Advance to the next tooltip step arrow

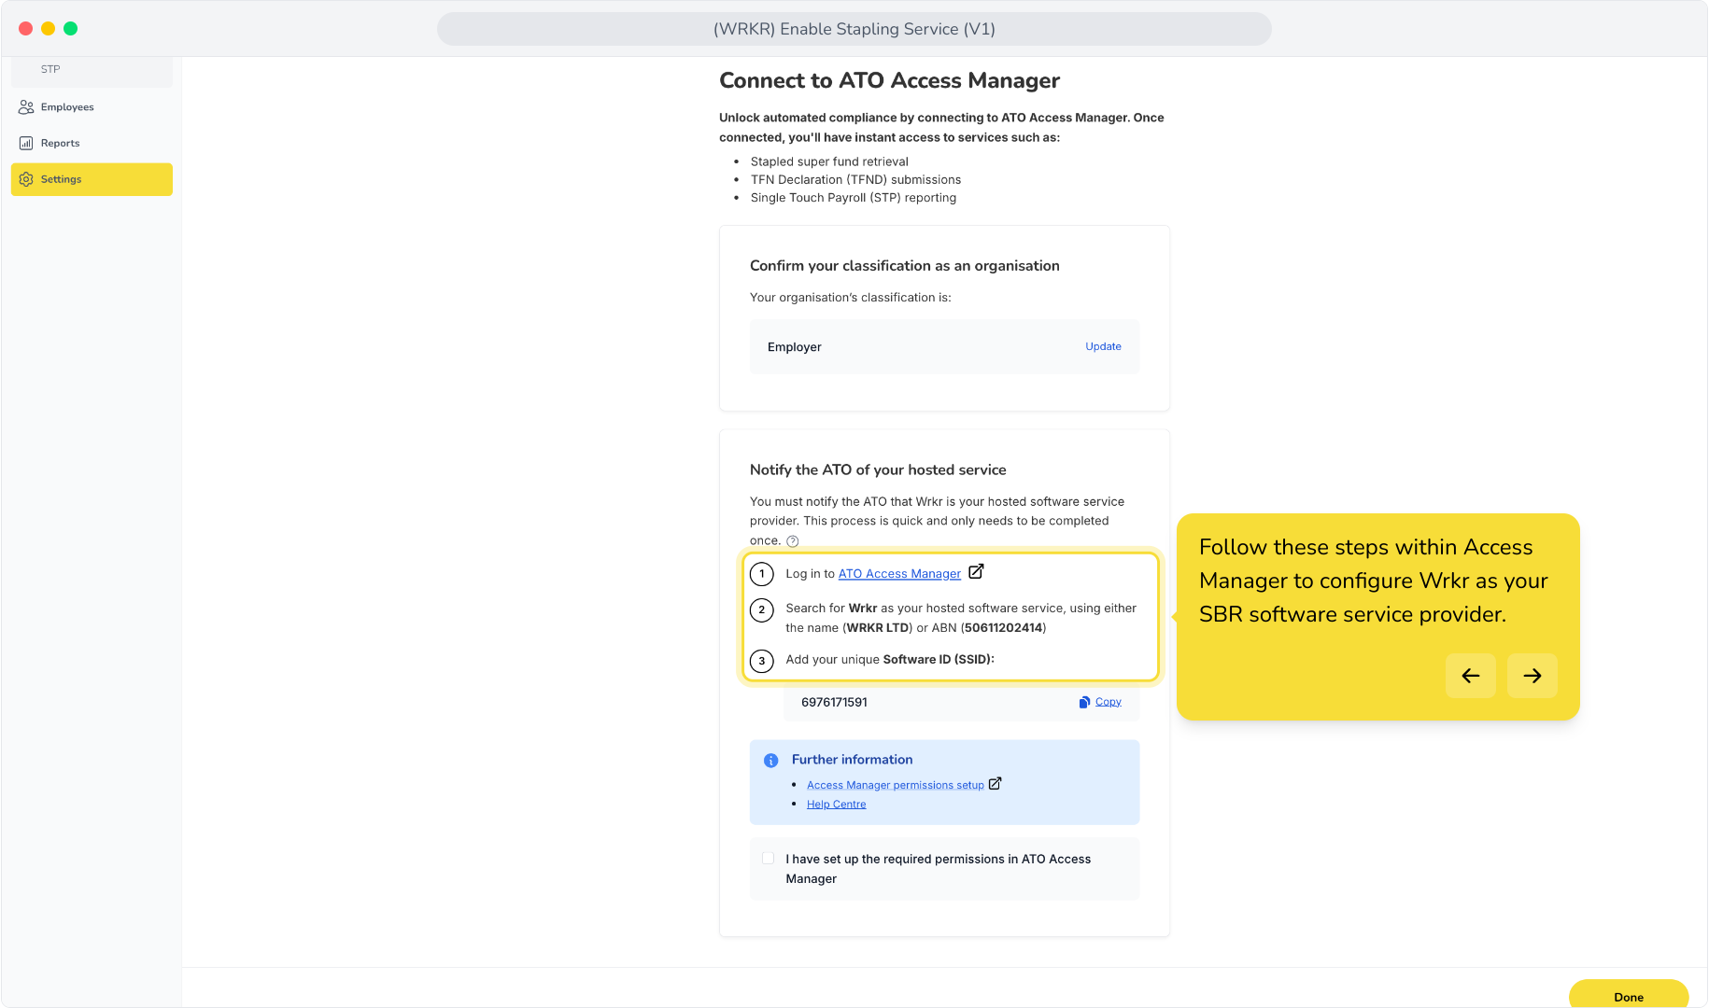point(1532,676)
